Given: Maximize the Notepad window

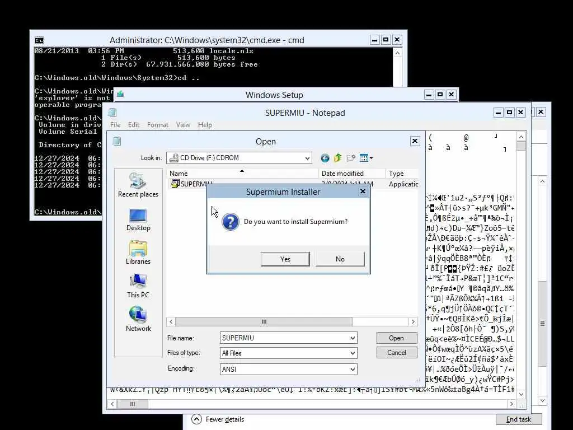Looking at the screenshot, I should [x=509, y=113].
